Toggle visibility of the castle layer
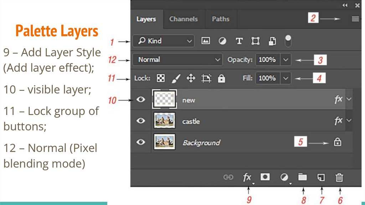The height and width of the screenshot is (205, 365). 141,121
